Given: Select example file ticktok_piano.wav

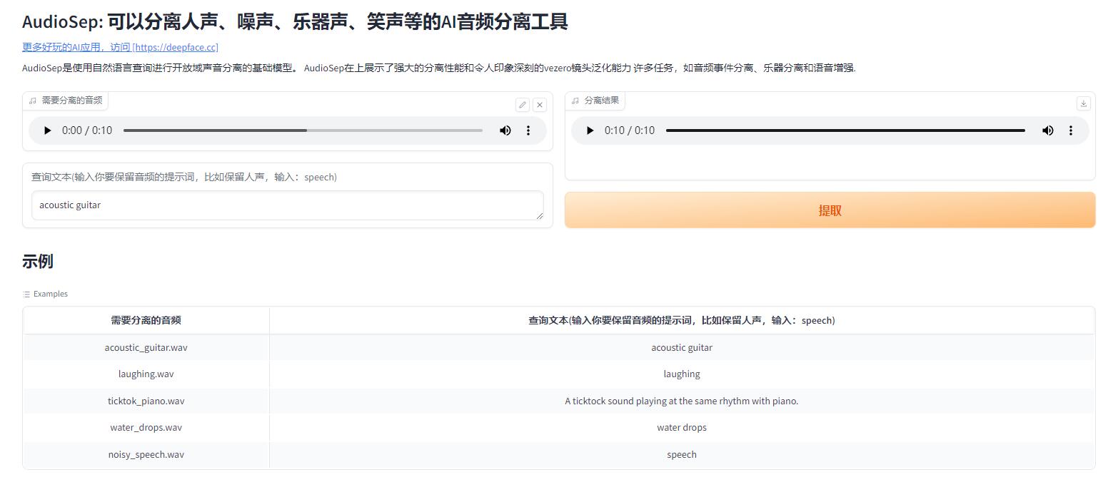Looking at the screenshot, I should (146, 401).
